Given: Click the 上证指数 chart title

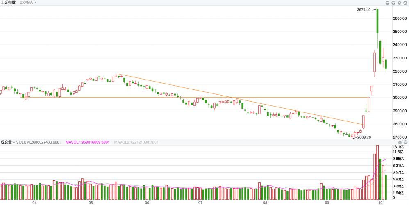Looking at the screenshot, I should (8, 2).
